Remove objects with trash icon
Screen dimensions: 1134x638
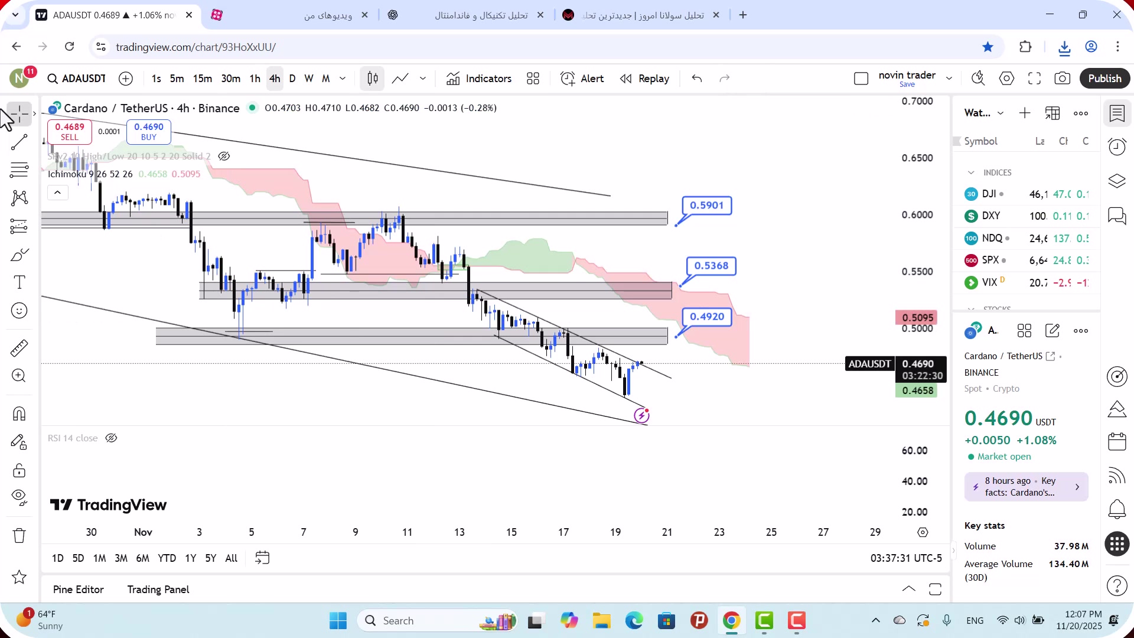(x=19, y=536)
